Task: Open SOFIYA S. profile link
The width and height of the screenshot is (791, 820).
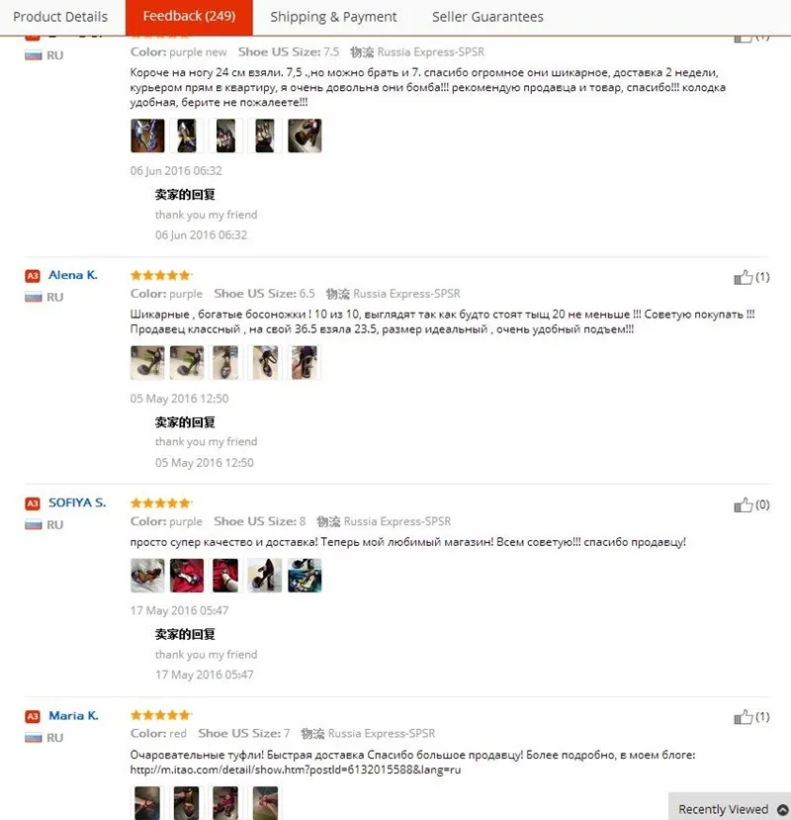Action: click(77, 502)
